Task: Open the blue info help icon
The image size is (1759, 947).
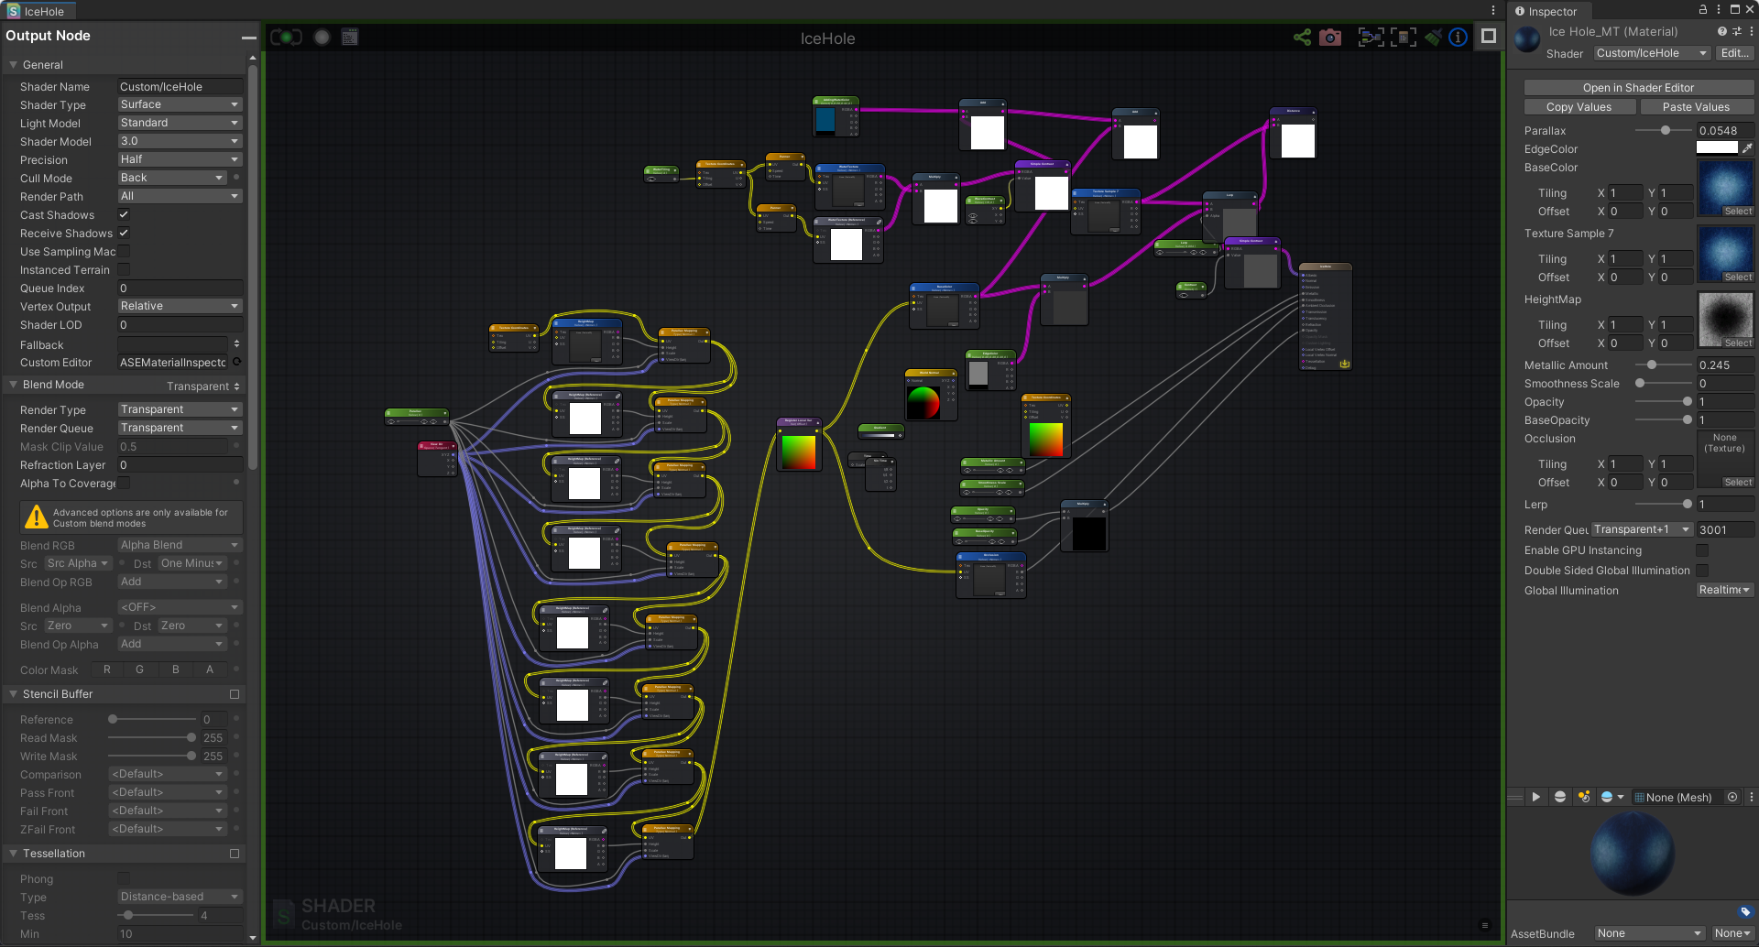Action: coord(1458,38)
